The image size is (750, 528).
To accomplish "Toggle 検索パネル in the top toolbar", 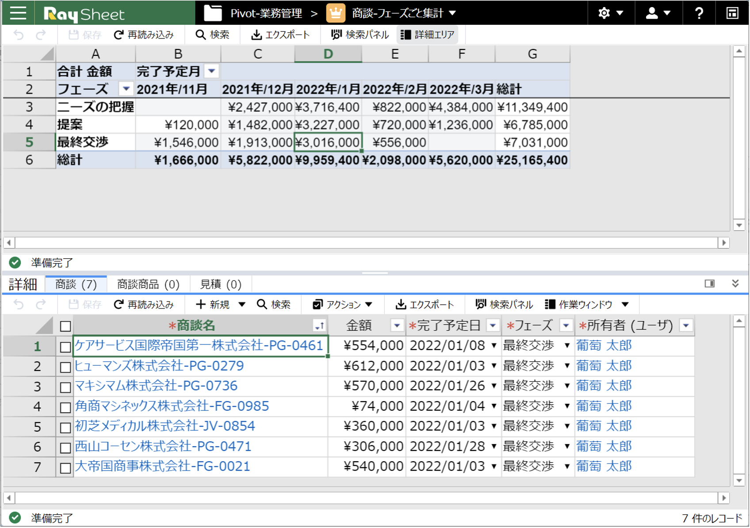I will 360,35.
